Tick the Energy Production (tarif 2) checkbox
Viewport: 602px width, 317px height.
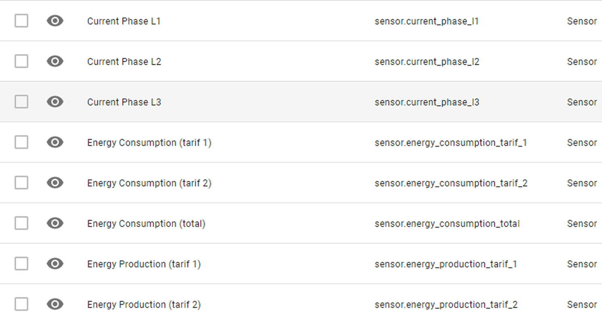pyautogui.click(x=21, y=304)
